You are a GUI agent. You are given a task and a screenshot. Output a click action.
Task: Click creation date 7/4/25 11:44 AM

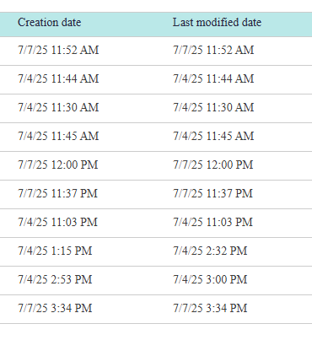(58, 78)
